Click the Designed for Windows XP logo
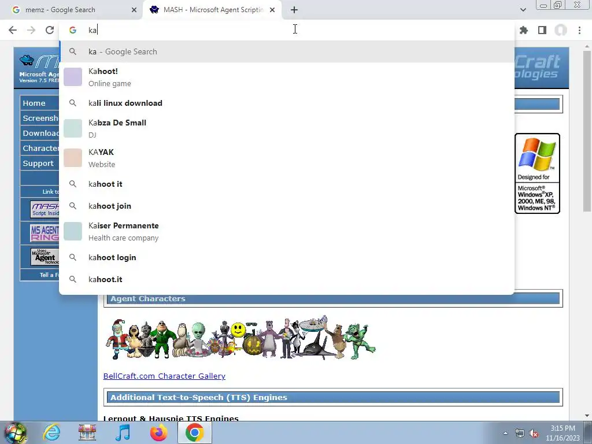This screenshot has width=592, height=444. click(537, 173)
